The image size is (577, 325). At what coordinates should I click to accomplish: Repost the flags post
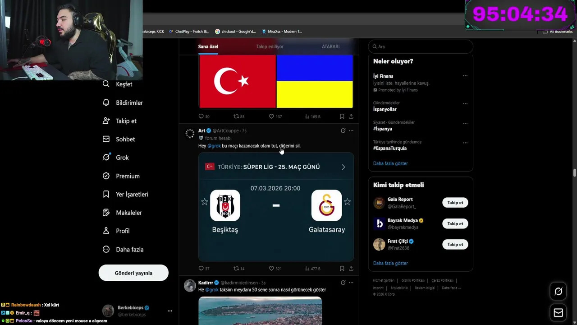[236, 116]
